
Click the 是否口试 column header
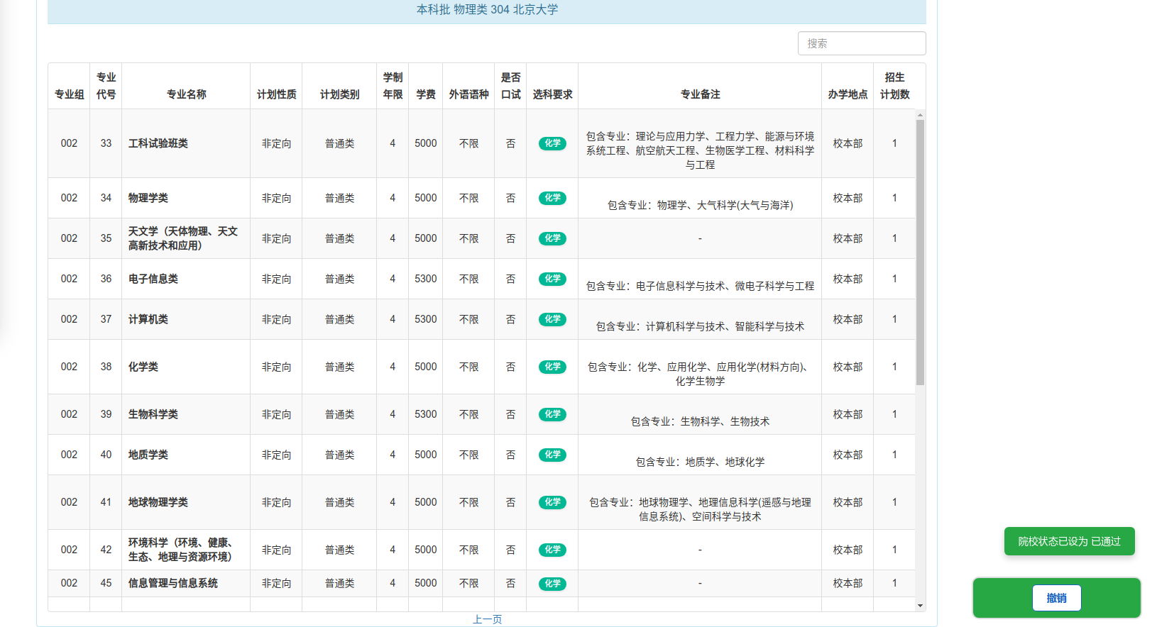[x=510, y=86]
